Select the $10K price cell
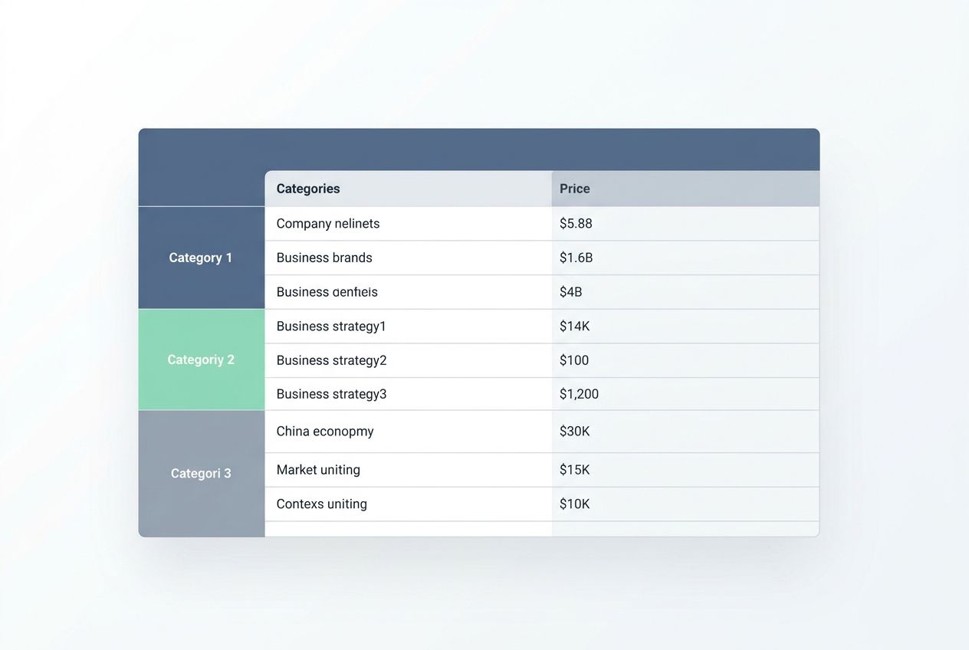 coord(574,504)
